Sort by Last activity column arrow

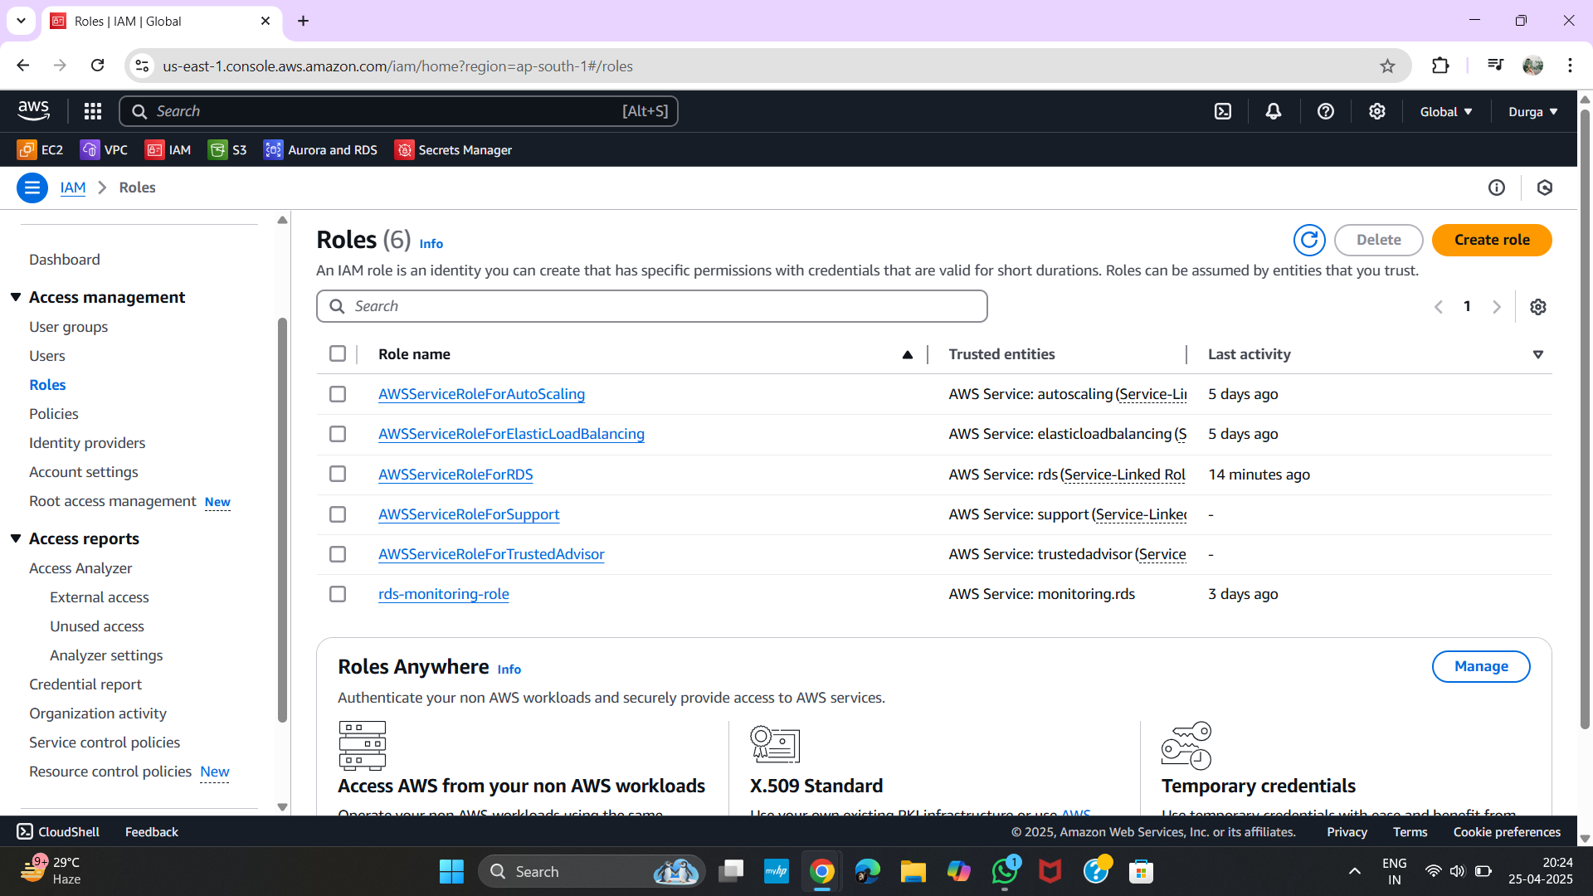(1538, 354)
